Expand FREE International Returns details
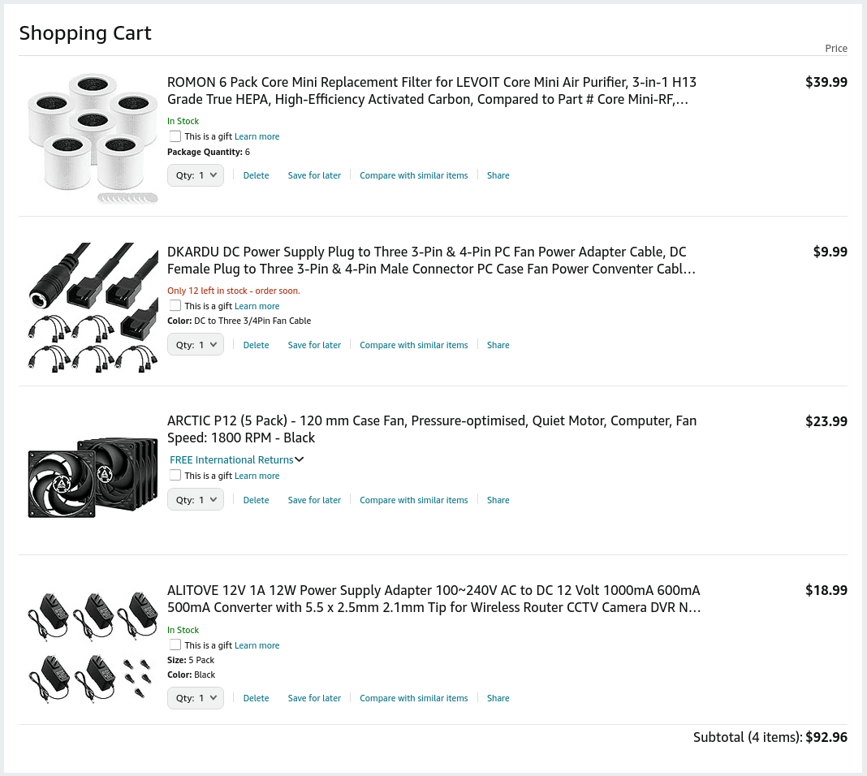This screenshot has width=867, height=776. [236, 460]
